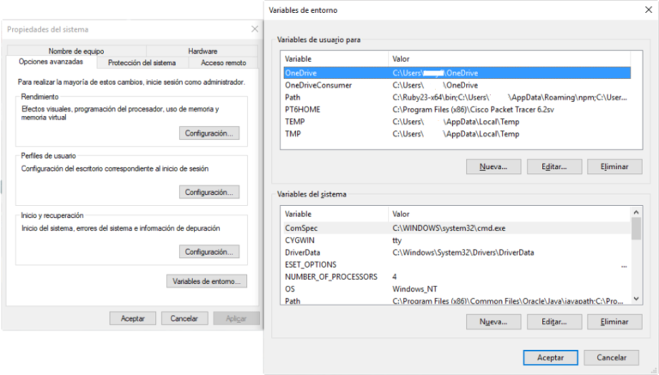
Task: Open the Acceso remoto tab
Action: click(x=223, y=63)
